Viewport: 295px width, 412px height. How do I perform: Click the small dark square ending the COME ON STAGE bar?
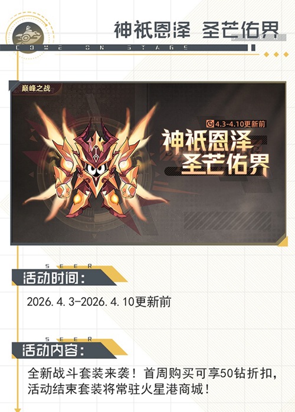253,48
